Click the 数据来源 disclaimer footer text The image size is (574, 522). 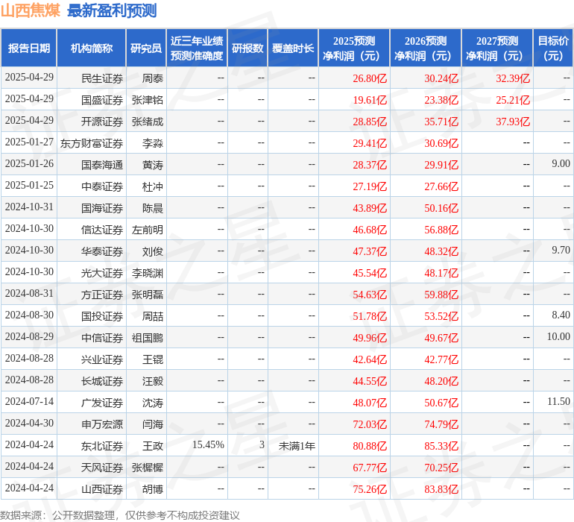point(120,515)
